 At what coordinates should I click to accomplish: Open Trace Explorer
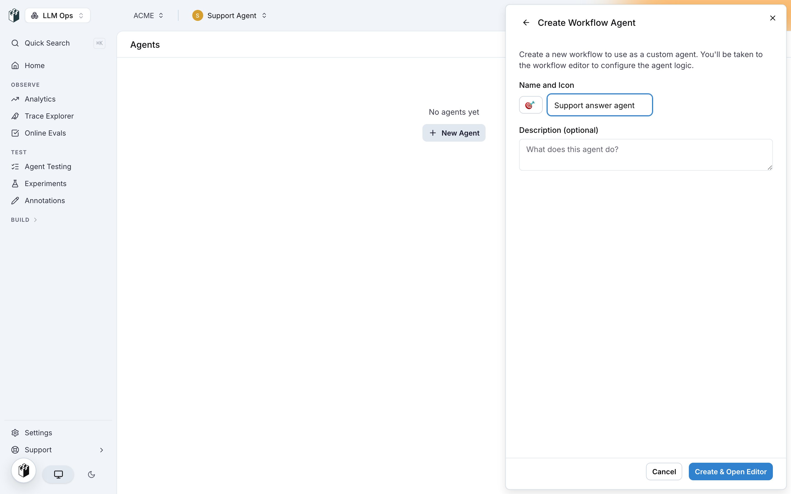click(58, 116)
